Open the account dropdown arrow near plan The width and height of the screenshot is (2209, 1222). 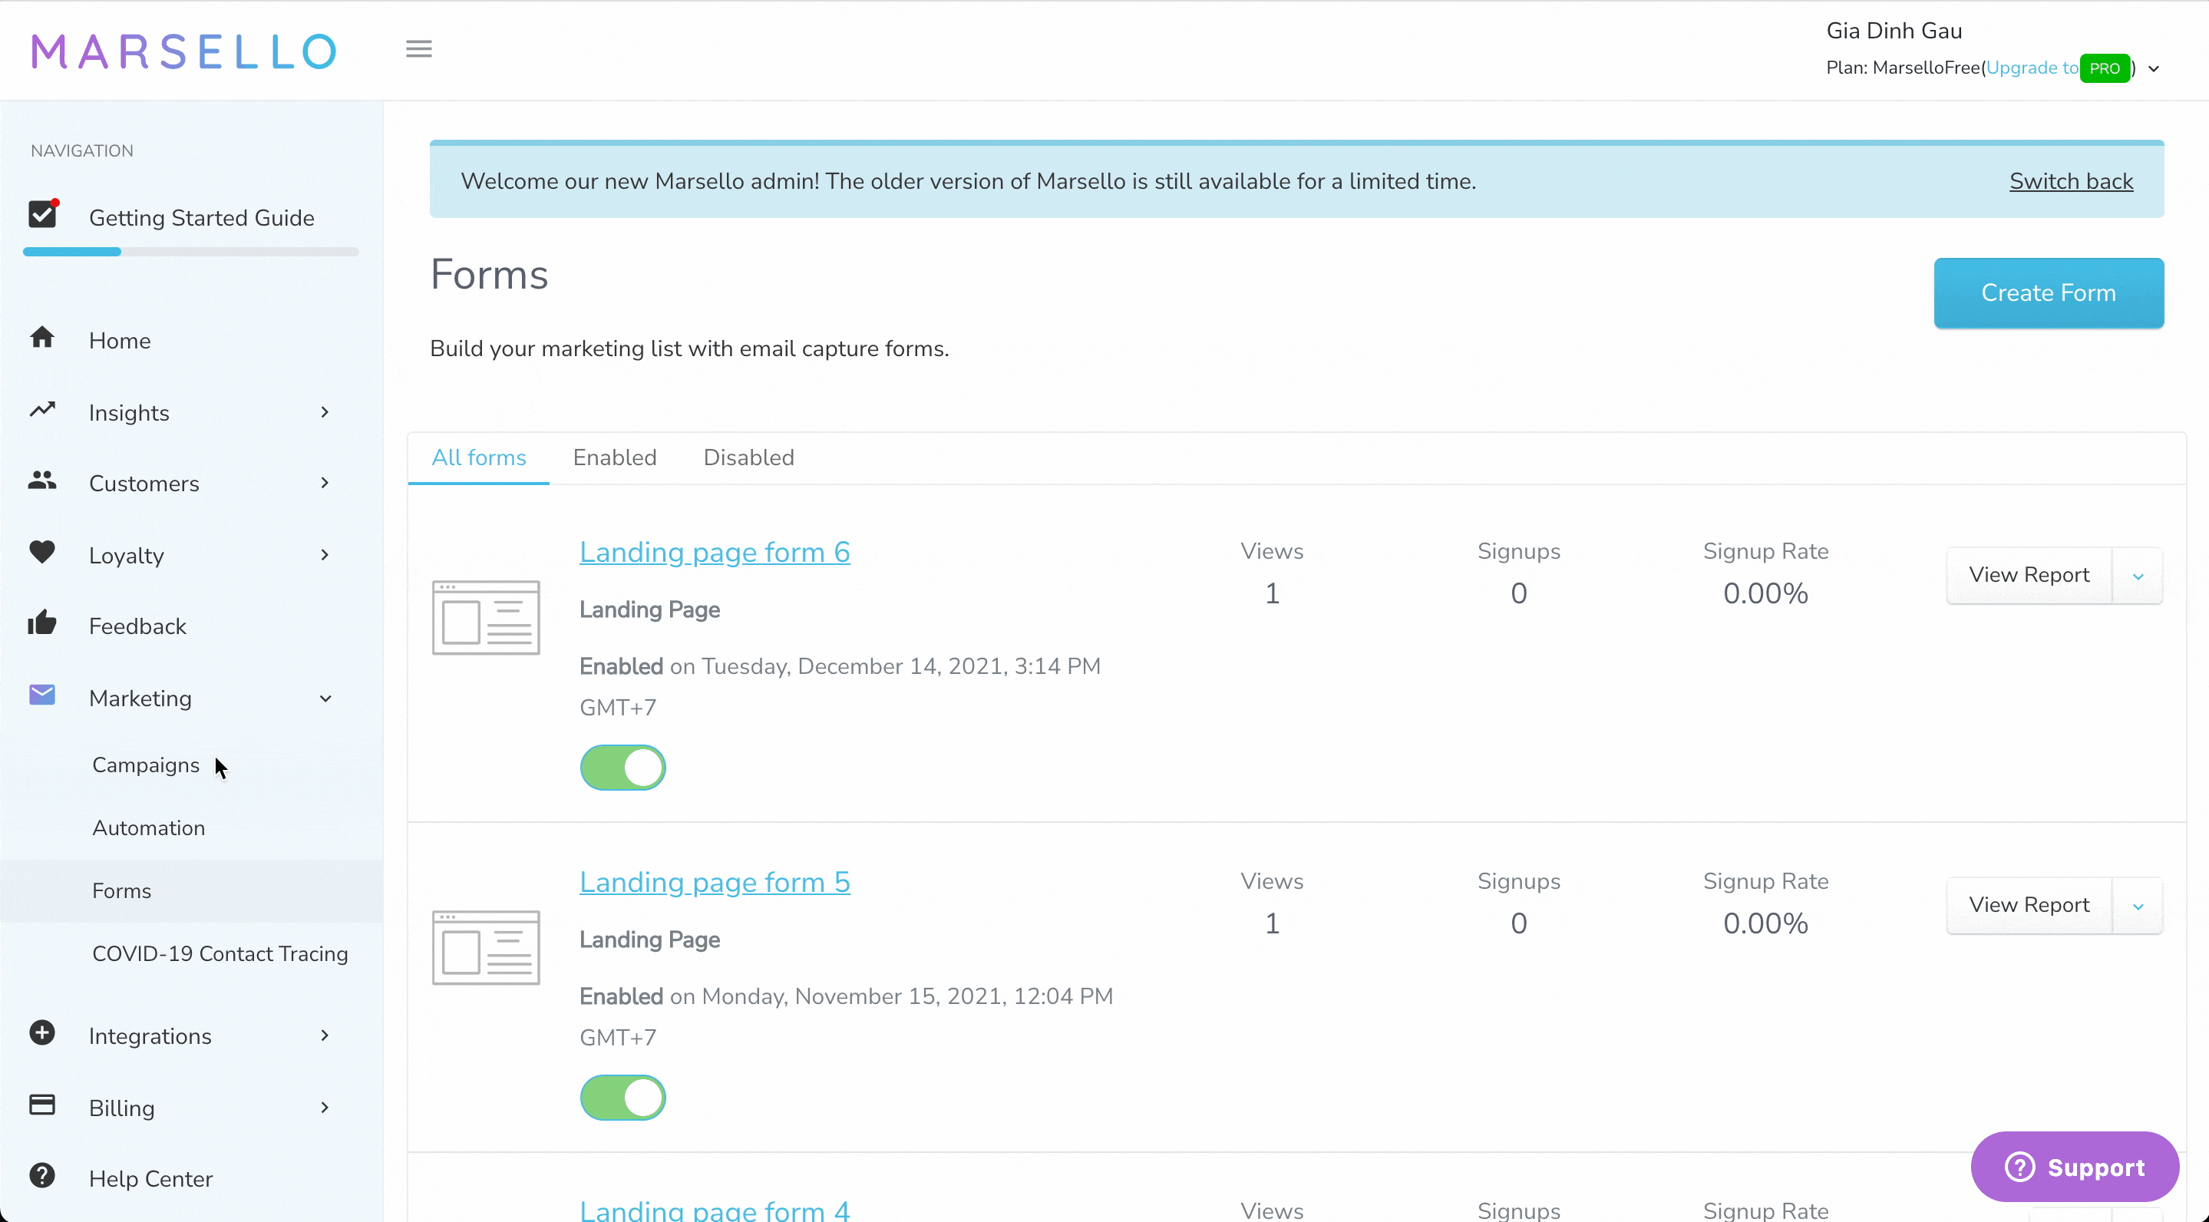point(2153,68)
